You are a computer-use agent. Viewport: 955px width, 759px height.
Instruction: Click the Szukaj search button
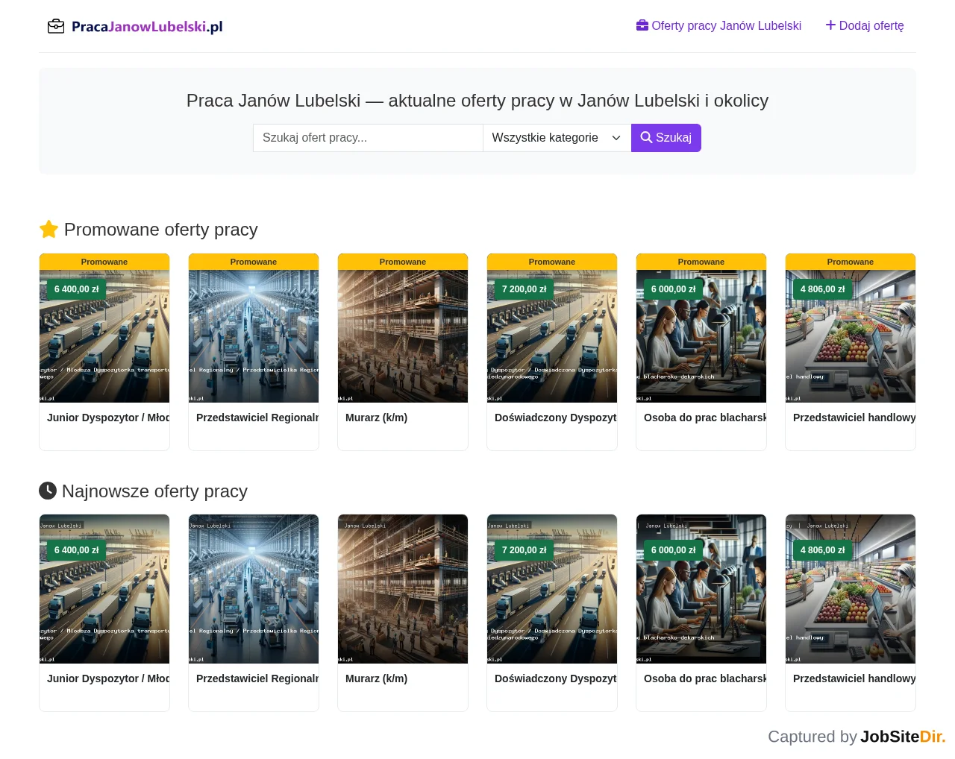click(x=666, y=138)
